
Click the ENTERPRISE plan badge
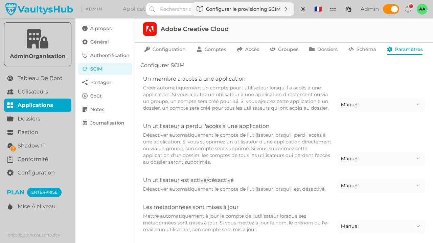click(44, 192)
